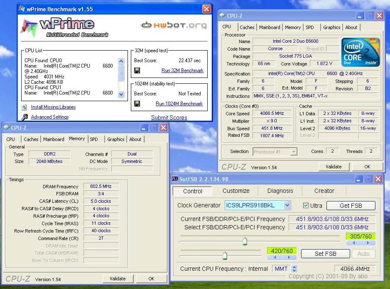
Task: Click the CPU List scrollbar thumb
Action: (x=121, y=73)
